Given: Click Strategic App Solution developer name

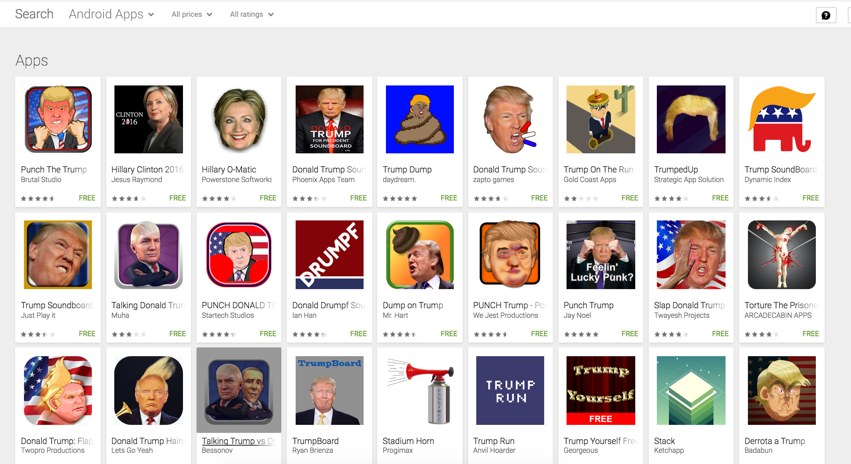Looking at the screenshot, I should pyautogui.click(x=689, y=180).
